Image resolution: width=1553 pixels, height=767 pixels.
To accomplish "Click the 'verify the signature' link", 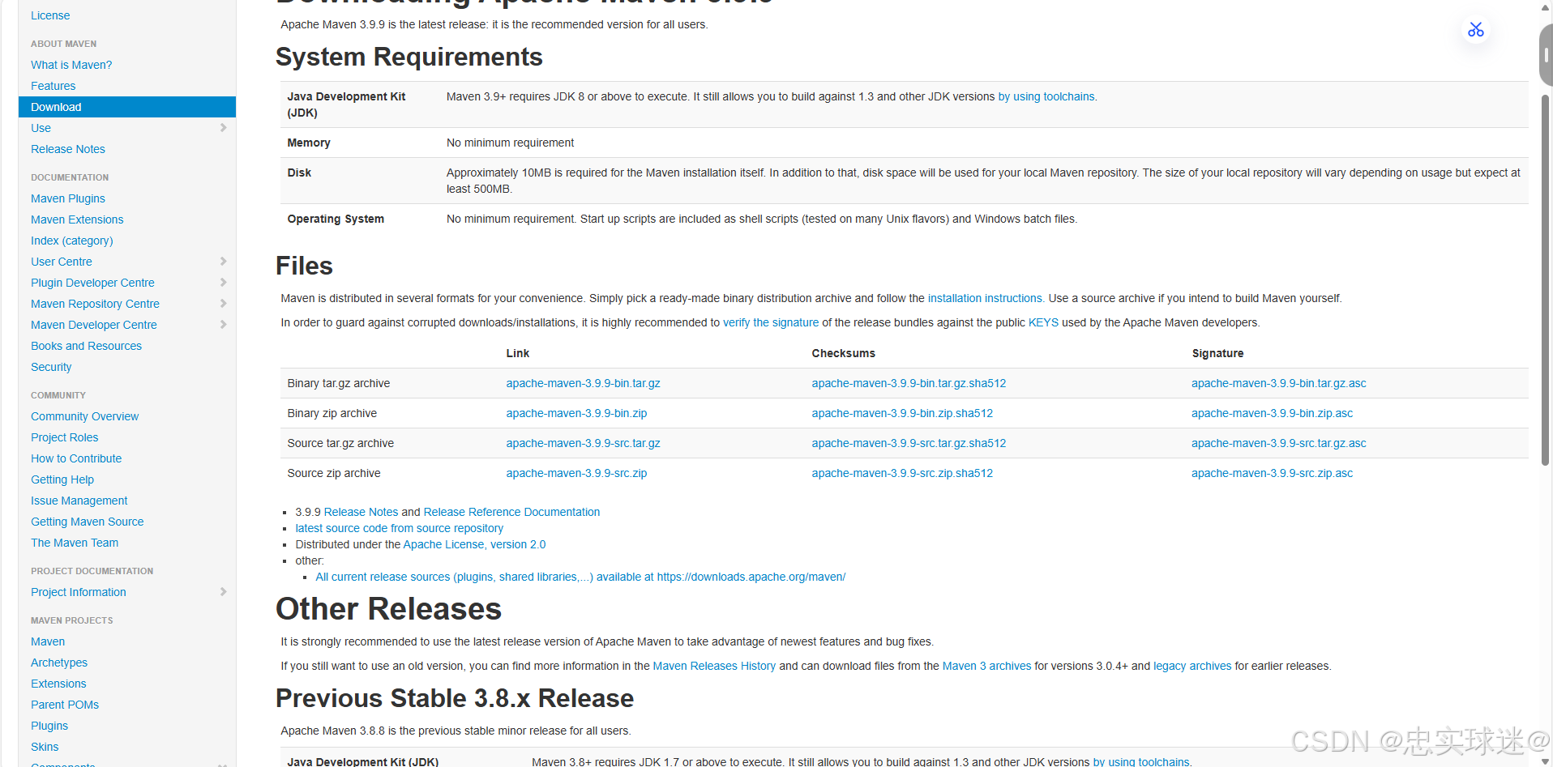I will 771,322.
